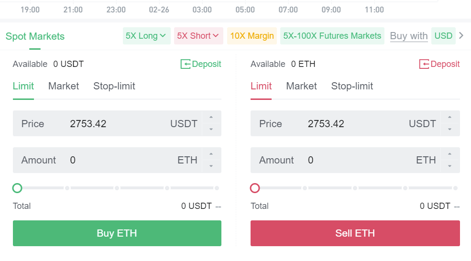Click the green Deposit icon for USDT

pyautogui.click(x=186, y=64)
